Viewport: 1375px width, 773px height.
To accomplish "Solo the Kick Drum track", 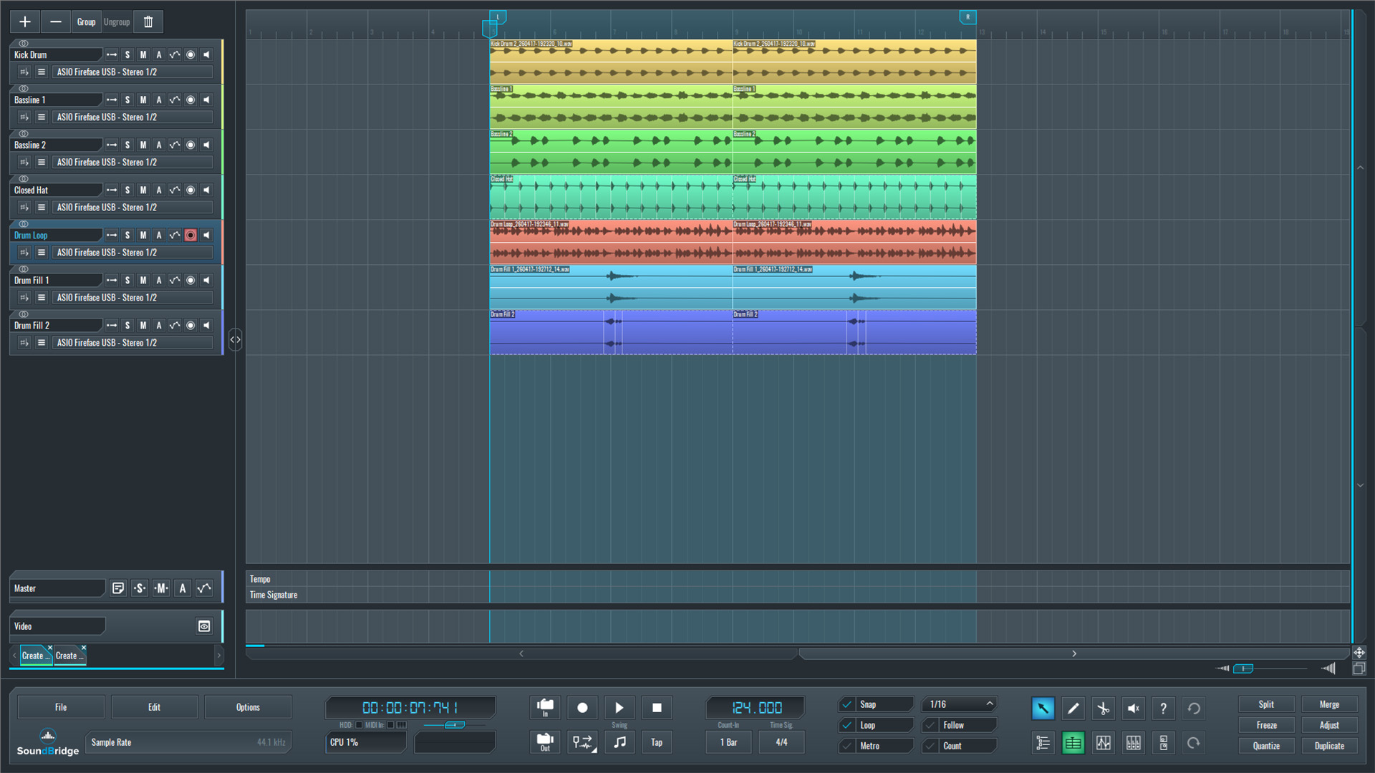I will pos(127,54).
